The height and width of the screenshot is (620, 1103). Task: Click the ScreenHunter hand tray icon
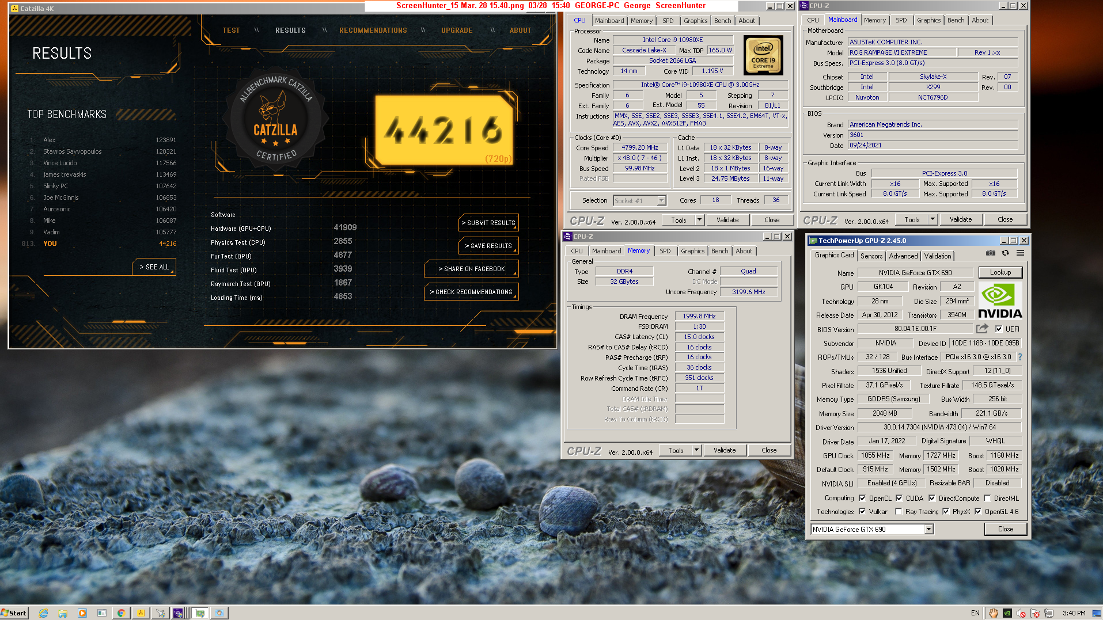click(x=993, y=613)
